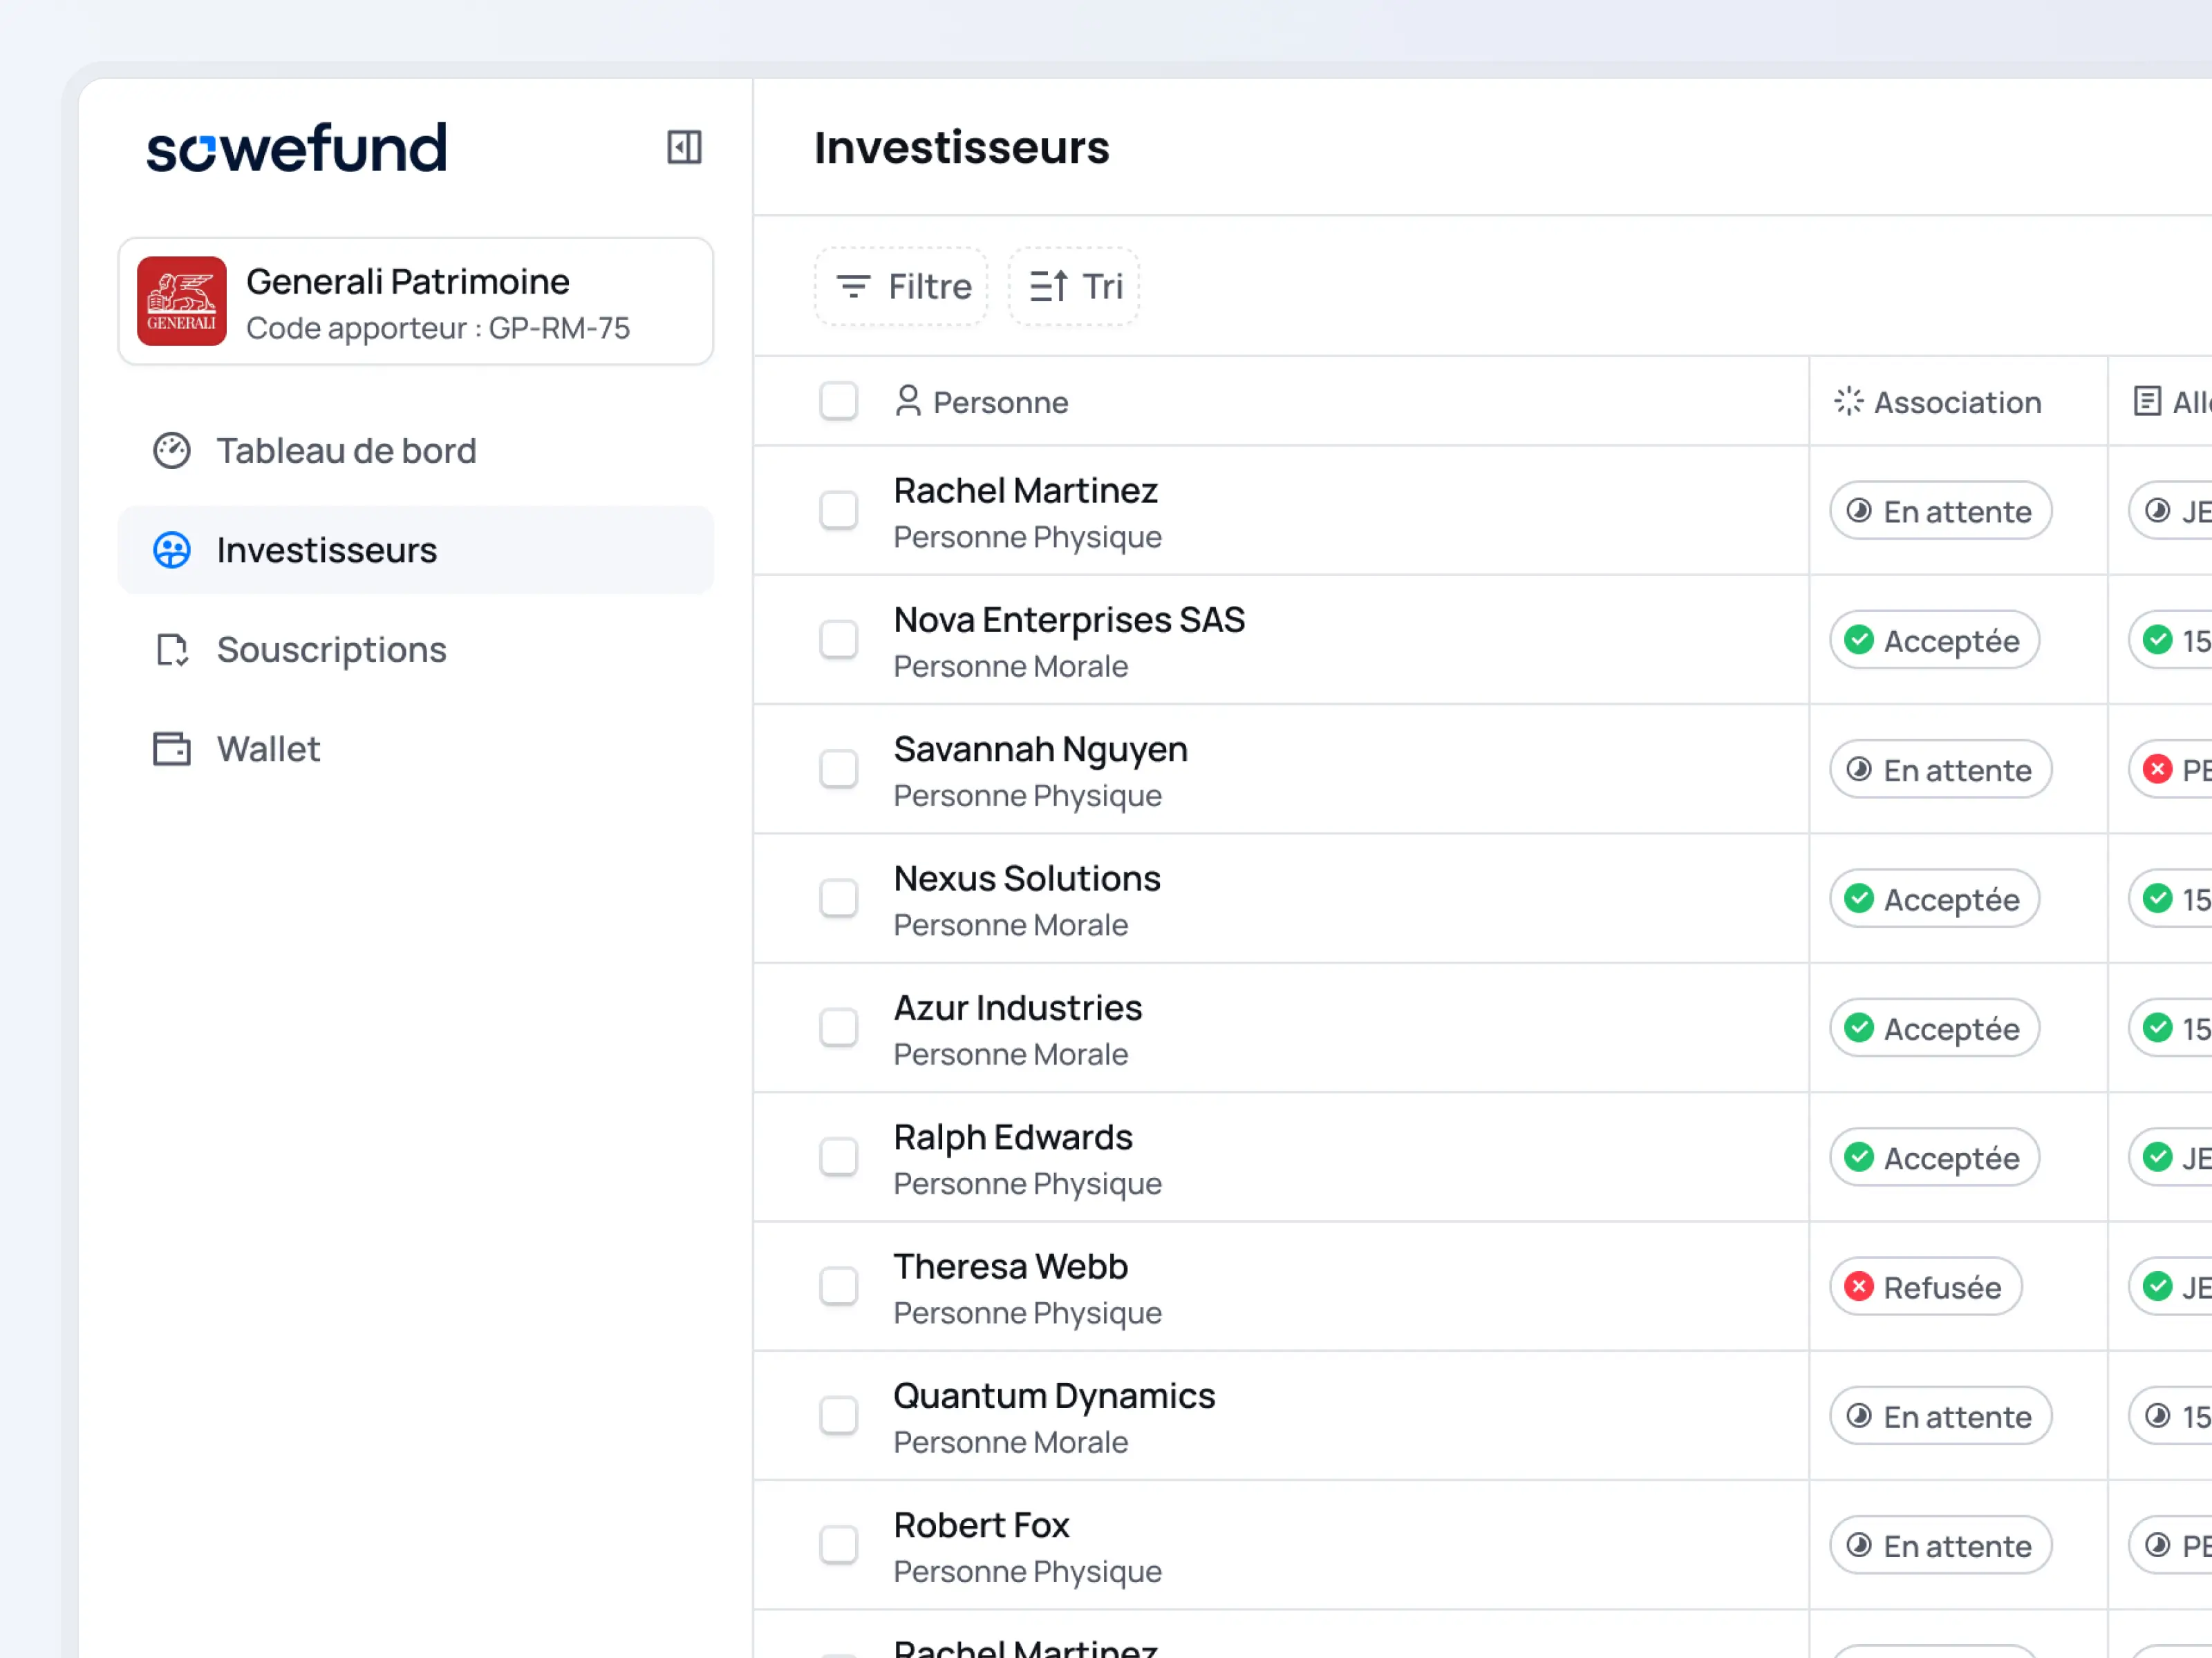Click the spinner icon in Association header

tap(1849, 401)
